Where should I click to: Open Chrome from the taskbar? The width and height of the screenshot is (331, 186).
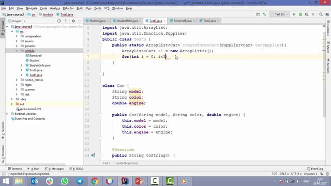click(95, 181)
